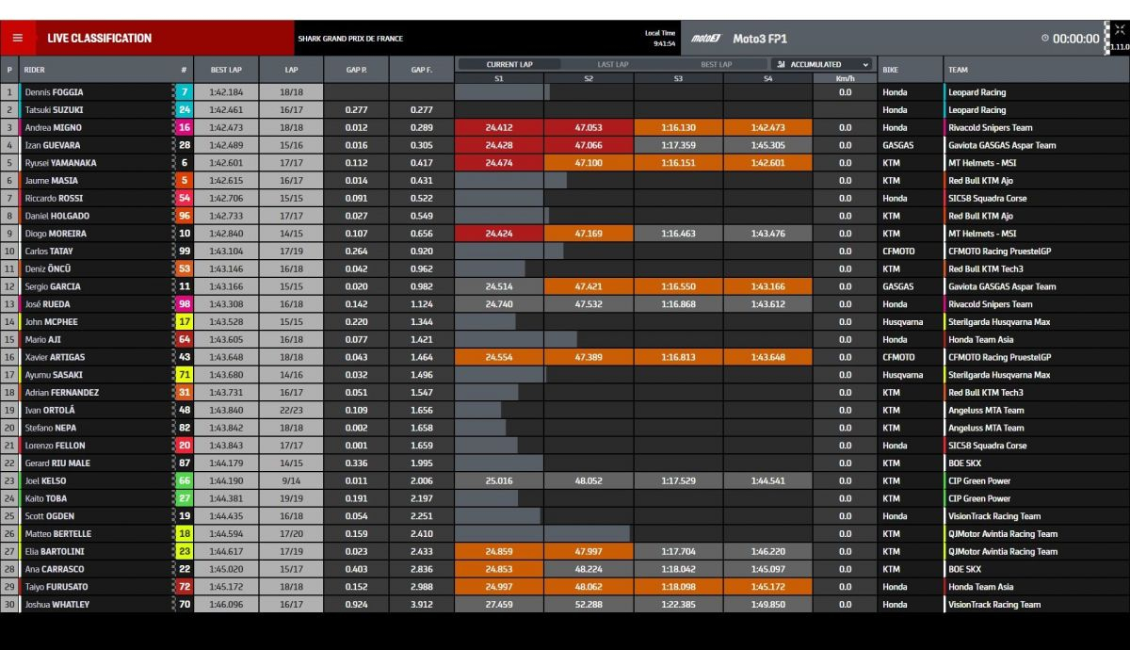Screen dimensions: 1130x650
Task: Switch to the CURRENT LAP tab
Action: pos(509,65)
